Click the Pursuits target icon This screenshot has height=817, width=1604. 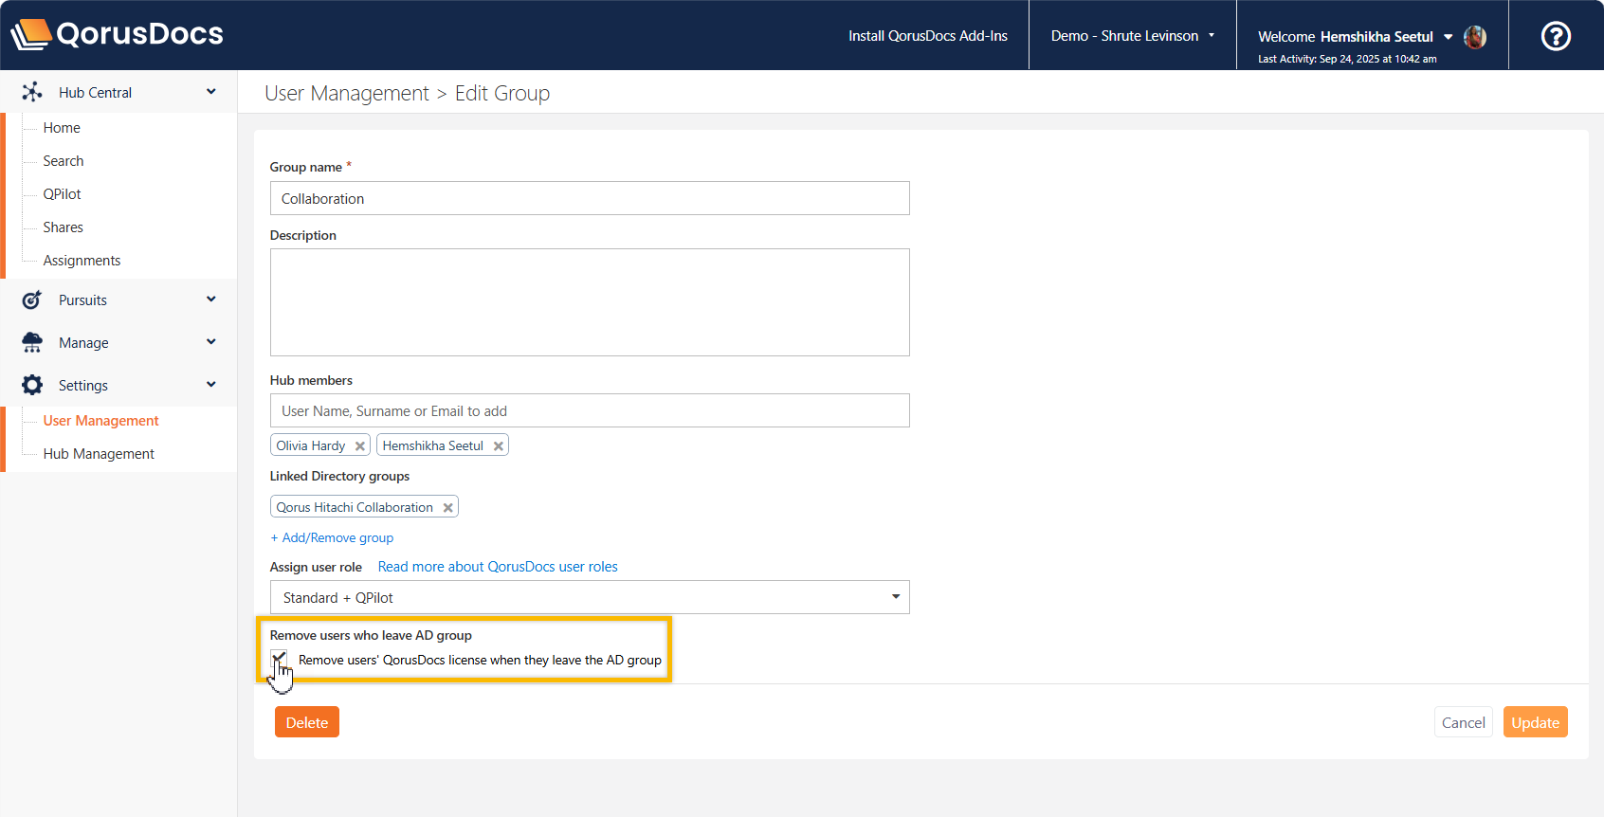(x=32, y=300)
